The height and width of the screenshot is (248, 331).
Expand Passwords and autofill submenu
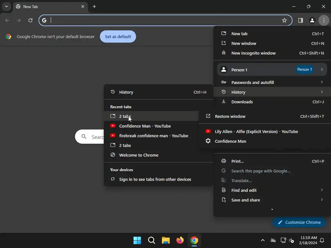coord(272,82)
